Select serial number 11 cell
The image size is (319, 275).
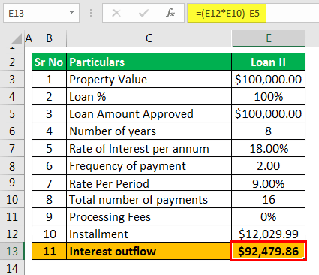click(x=49, y=251)
